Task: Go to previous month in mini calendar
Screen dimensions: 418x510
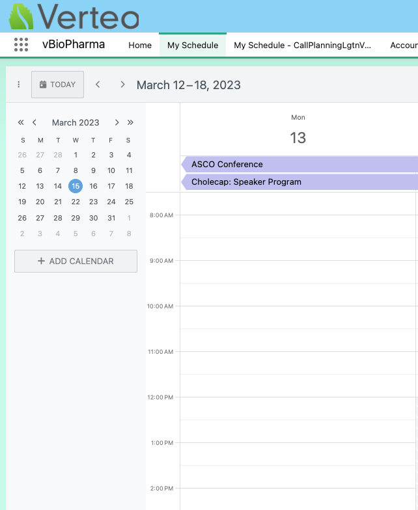Action: coord(35,122)
